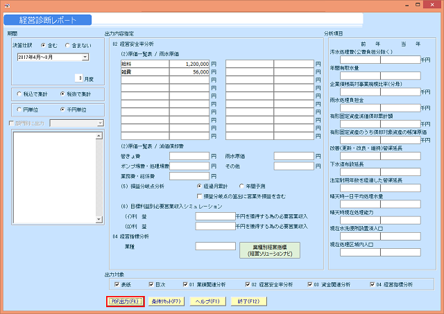Click the down arrow of the department list scrollbar

coord(99,219)
